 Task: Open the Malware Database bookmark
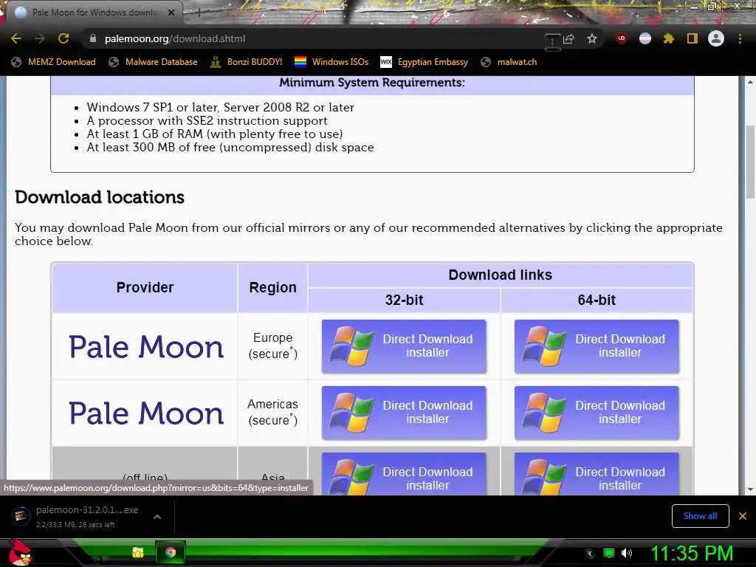point(154,62)
